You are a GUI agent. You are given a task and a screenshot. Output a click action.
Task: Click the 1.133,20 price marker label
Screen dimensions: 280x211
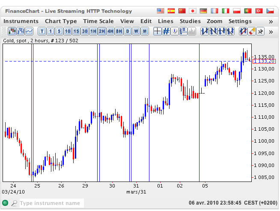click(264, 62)
